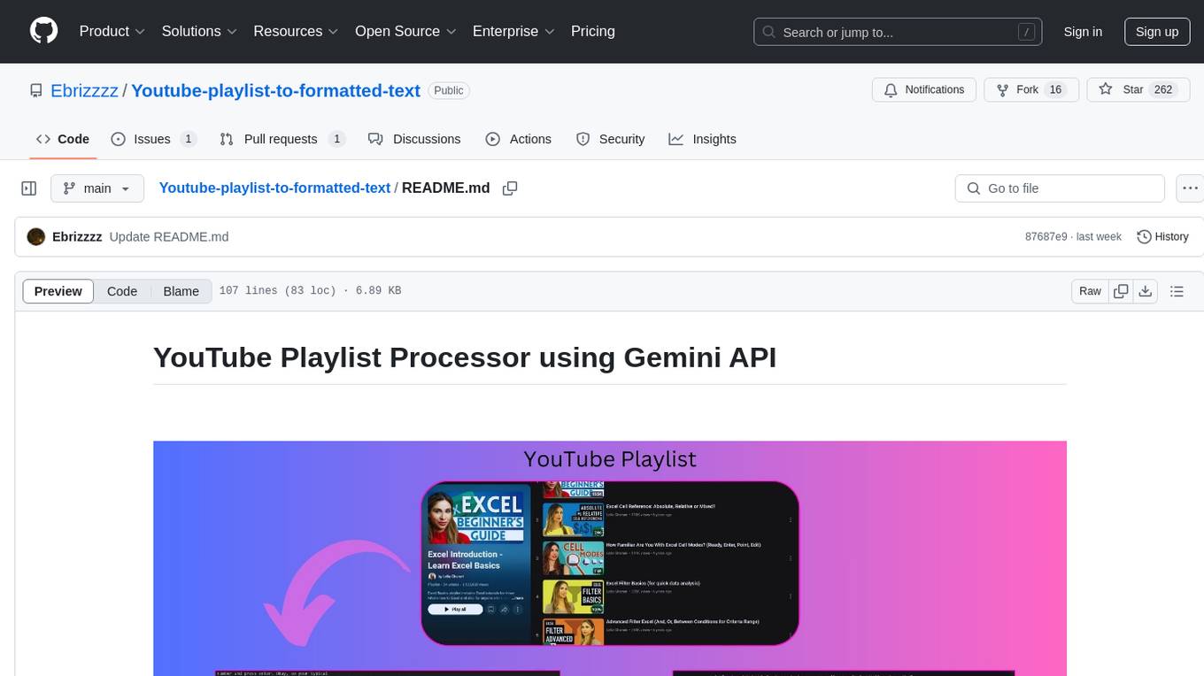This screenshot has height=676, width=1204.
Task: Open the Security tab
Action: click(x=611, y=139)
